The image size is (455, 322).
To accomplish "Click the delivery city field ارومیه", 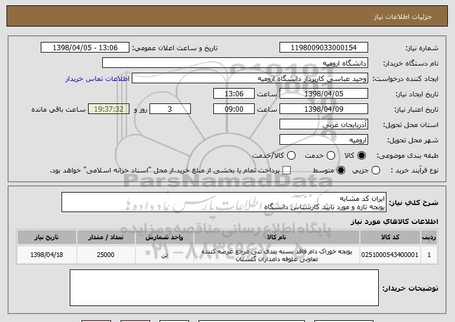I will pyautogui.click(x=324, y=140).
